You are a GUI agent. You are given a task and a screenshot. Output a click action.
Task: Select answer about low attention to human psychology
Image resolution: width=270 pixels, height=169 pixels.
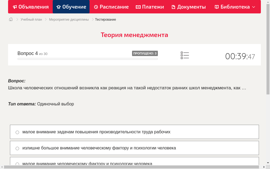(17, 164)
